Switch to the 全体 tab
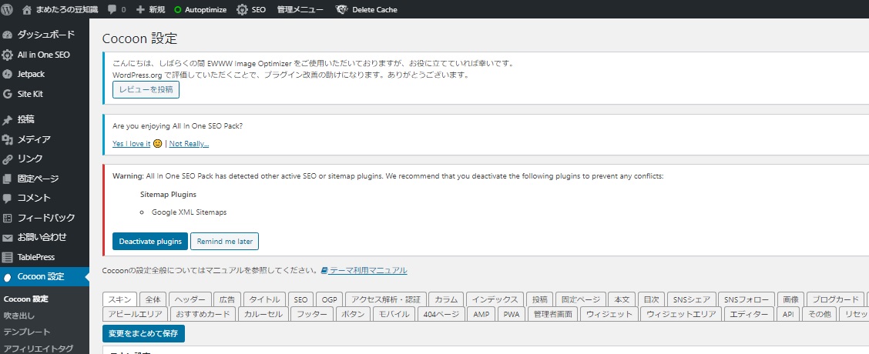 coord(153,299)
